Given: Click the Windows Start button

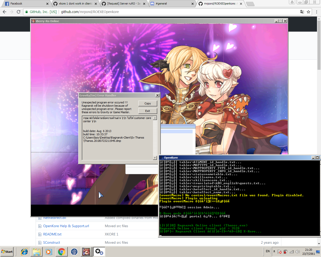Looking at the screenshot, I should coord(7,252).
